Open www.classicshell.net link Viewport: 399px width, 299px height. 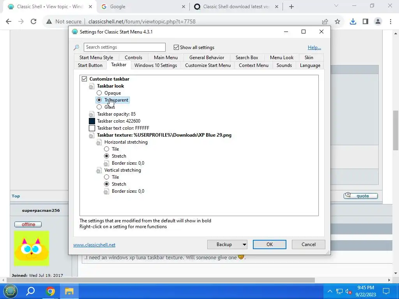click(94, 245)
